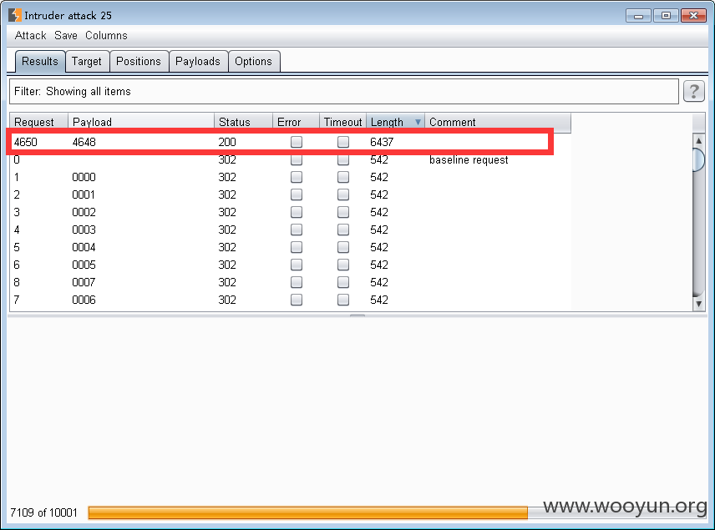Click the scrollbar down arrow in results table
The image size is (715, 530).
pyautogui.click(x=698, y=304)
